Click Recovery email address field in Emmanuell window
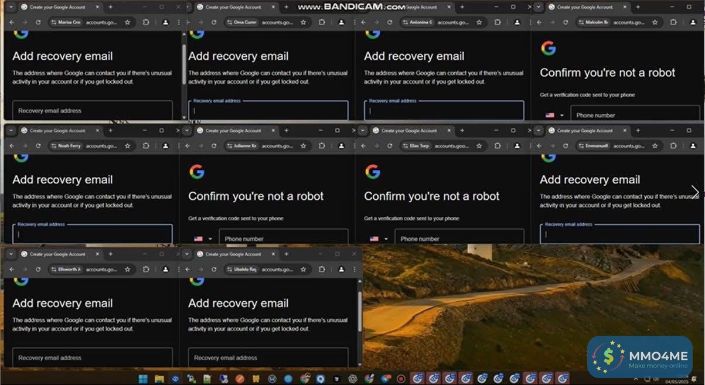Screen dimensions: 705x385 click(x=620, y=234)
